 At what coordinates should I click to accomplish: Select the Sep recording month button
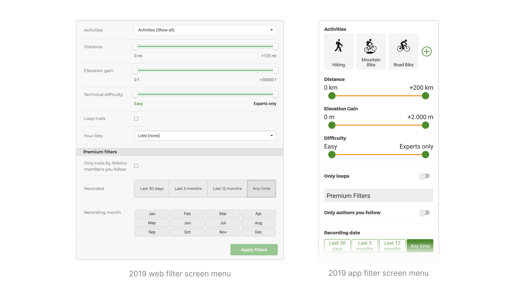(152, 232)
